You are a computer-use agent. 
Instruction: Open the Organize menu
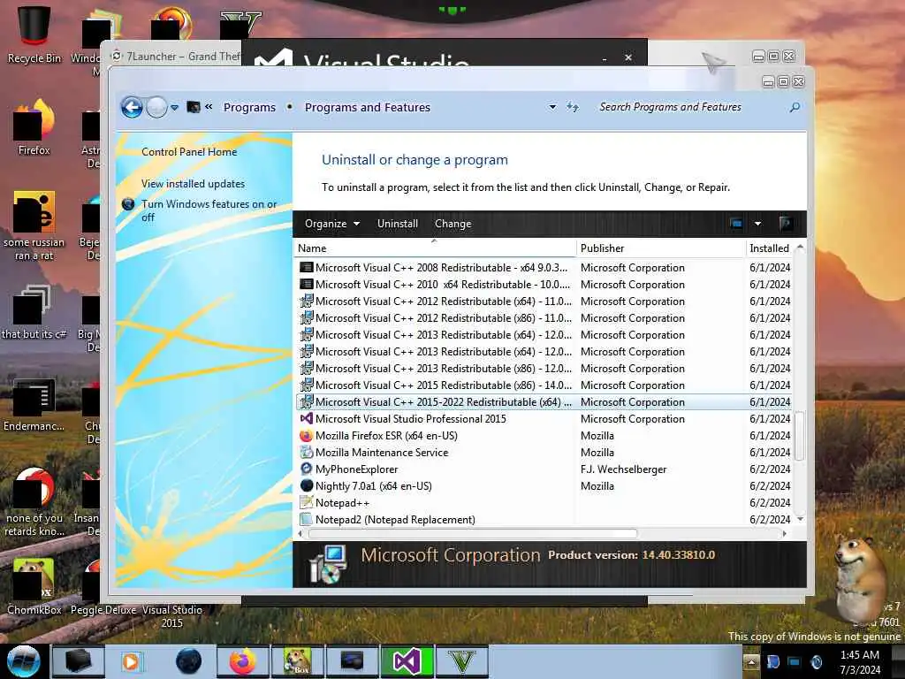[332, 224]
